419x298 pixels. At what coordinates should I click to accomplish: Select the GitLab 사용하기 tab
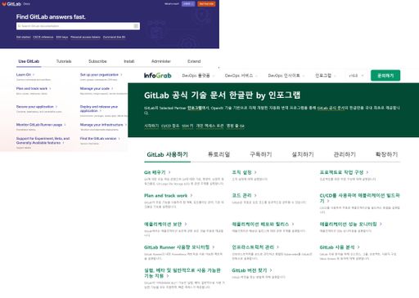click(168, 154)
